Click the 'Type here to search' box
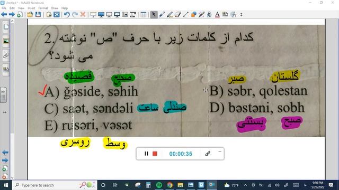Viewport: 339px width, 190px height. pyautogui.click(x=55, y=185)
